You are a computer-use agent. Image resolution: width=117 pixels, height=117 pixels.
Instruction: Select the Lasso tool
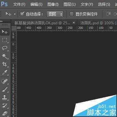coord(5,48)
